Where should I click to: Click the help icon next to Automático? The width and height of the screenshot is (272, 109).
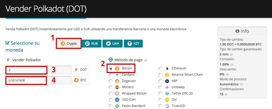click(x=241, y=85)
